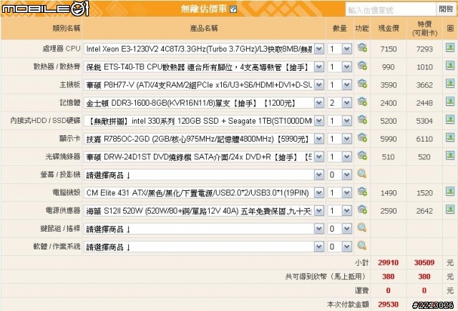Viewport: 458px width, 311px height.
Task: Open the 散熱器 product dropdown (保銳 ETS-T40-TB)
Action: (204, 67)
